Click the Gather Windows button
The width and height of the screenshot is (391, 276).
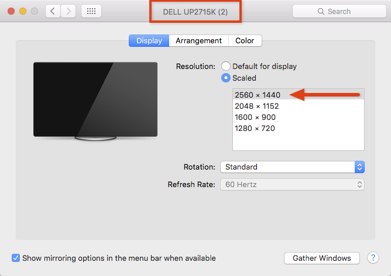point(322,258)
